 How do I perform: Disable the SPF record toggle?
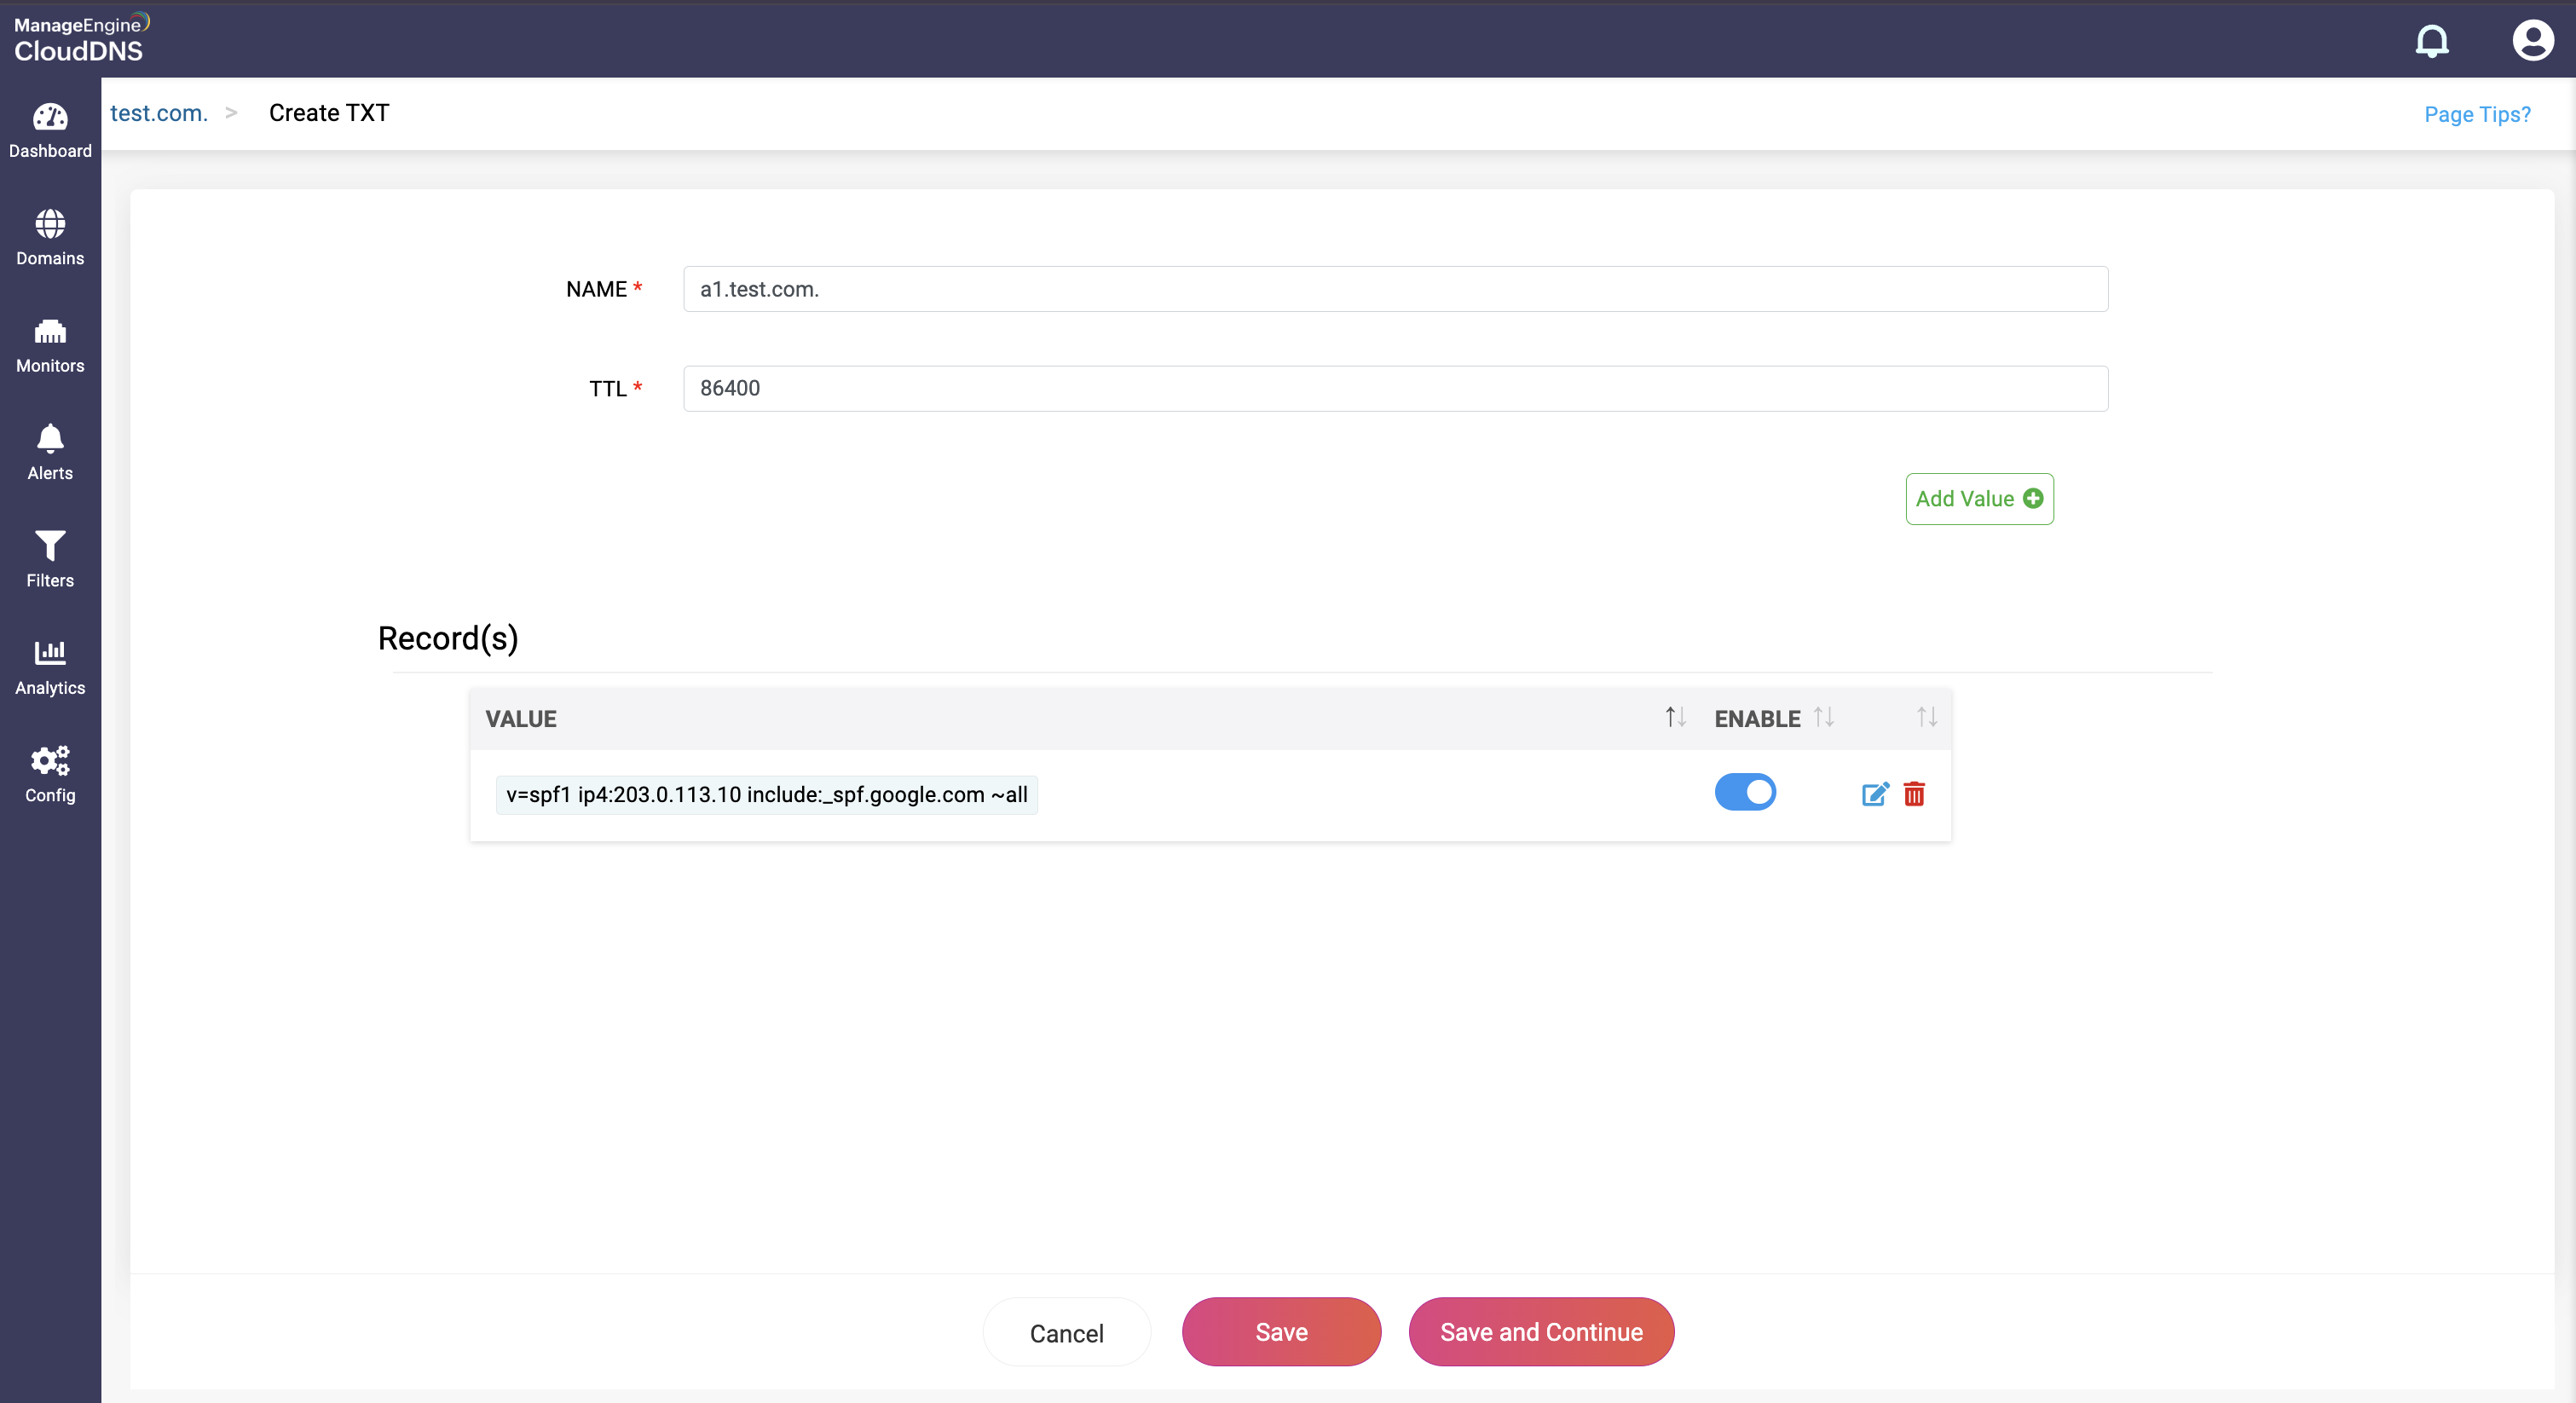click(x=1745, y=792)
